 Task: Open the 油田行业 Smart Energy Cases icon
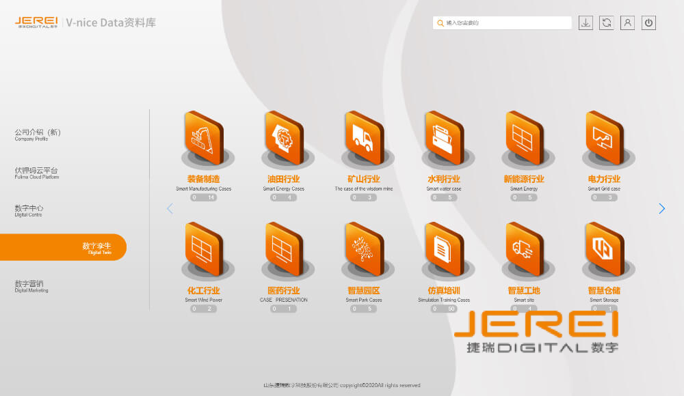click(283, 137)
